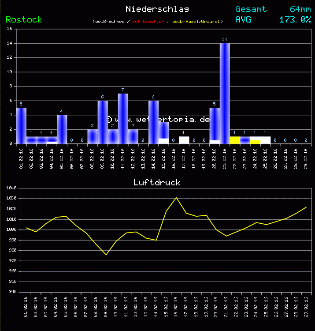The height and width of the screenshot is (331, 315).
Task: Click the 64mm total value
Action: pos(300,9)
